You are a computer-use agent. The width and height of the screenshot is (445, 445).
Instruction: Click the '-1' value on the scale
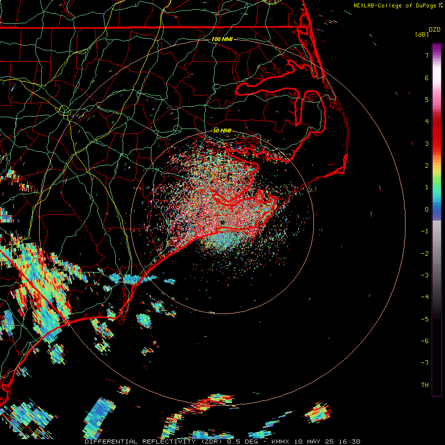425,231
